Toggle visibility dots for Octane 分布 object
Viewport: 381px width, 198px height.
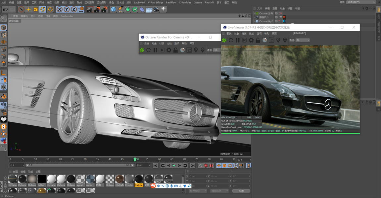point(279,13)
